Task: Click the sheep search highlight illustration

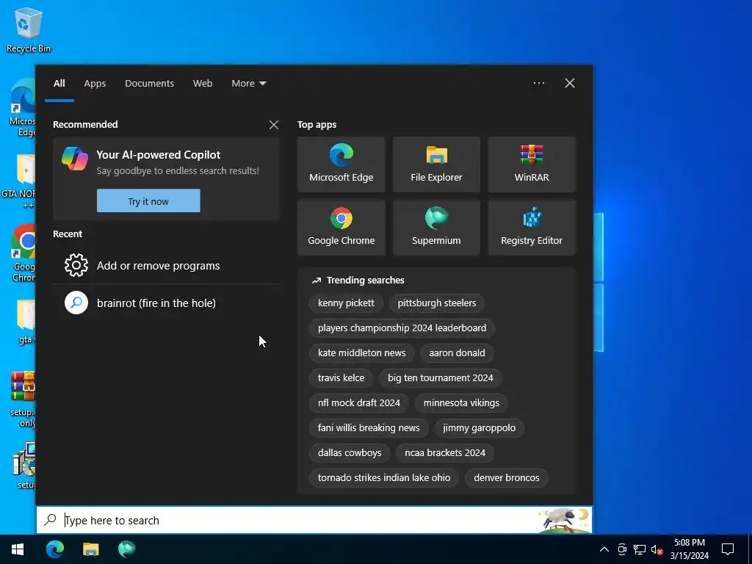Action: (564, 520)
